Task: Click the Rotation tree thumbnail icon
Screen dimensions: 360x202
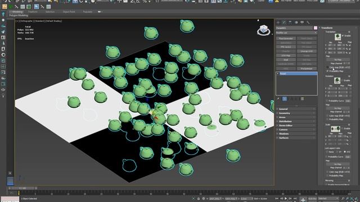Action: pos(337,80)
